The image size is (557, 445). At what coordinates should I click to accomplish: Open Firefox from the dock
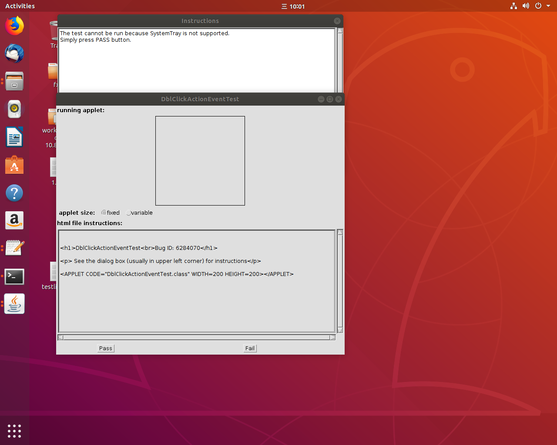click(14, 26)
